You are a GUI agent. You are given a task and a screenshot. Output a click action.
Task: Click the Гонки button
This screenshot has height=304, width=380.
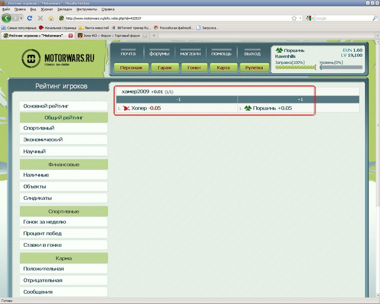(194, 68)
